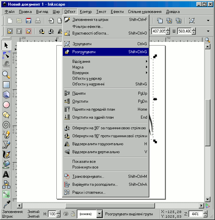
Task: Toggle layer visibility eye icon
Action: 66,214
